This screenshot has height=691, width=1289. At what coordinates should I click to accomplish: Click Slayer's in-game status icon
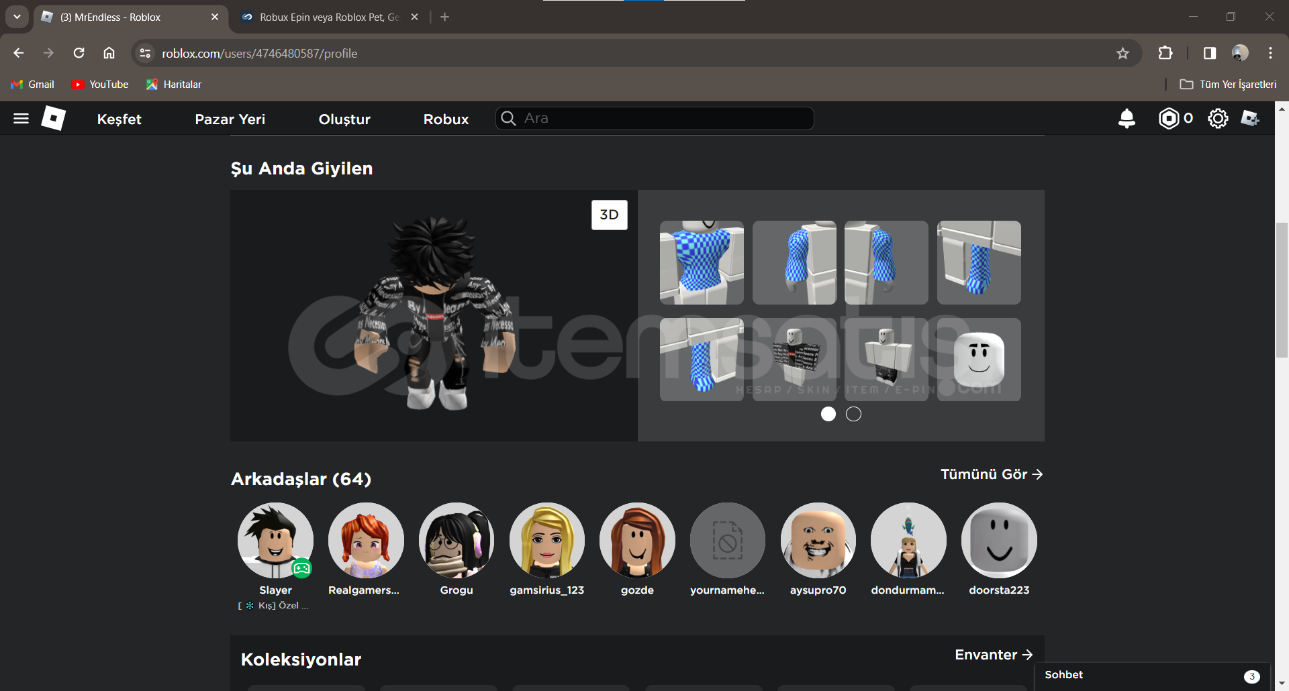302,568
